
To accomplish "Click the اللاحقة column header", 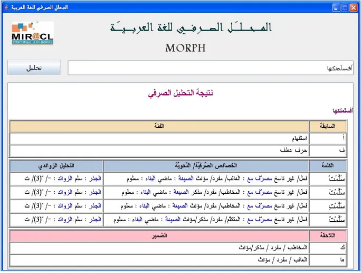I will click(x=328, y=236).
